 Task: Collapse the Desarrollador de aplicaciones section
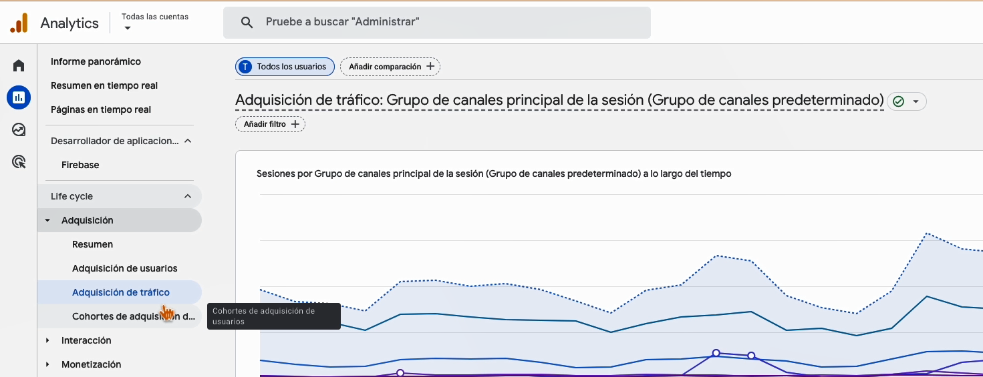coord(188,141)
